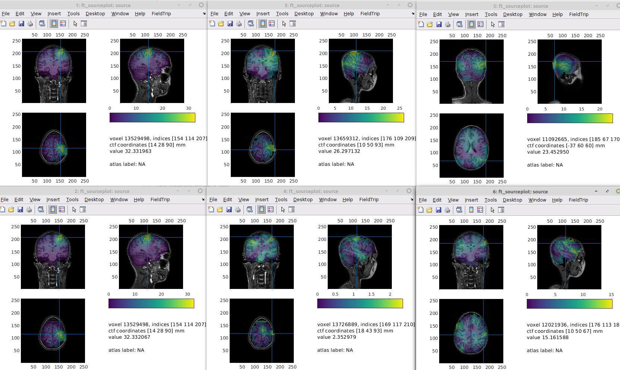This screenshot has height=370, width=620.
Task: Open the FieldTrip menu in window 5
Action: [579, 15]
